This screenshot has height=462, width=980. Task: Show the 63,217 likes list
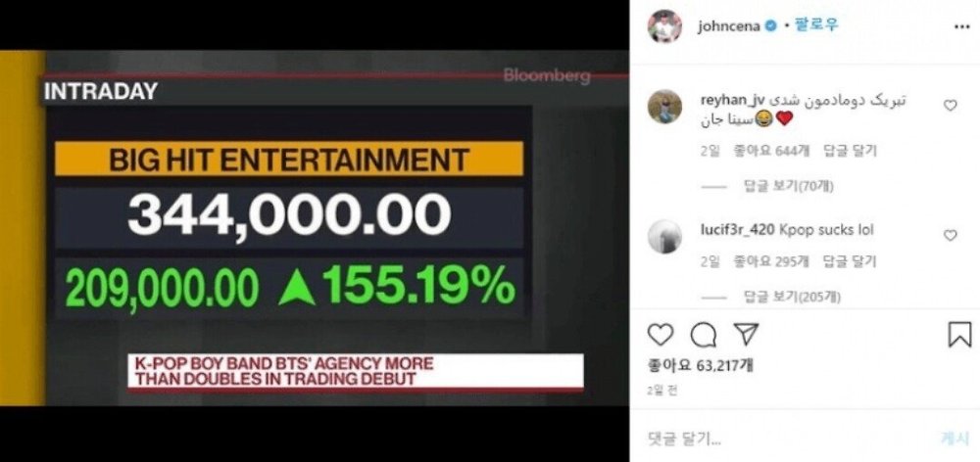pos(700,365)
